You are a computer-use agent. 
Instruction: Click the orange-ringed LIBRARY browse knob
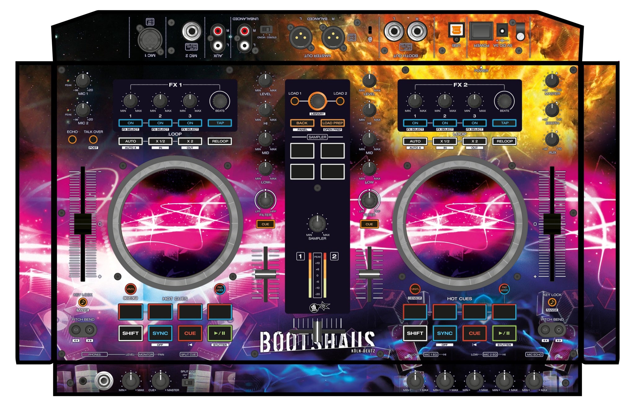tap(317, 101)
